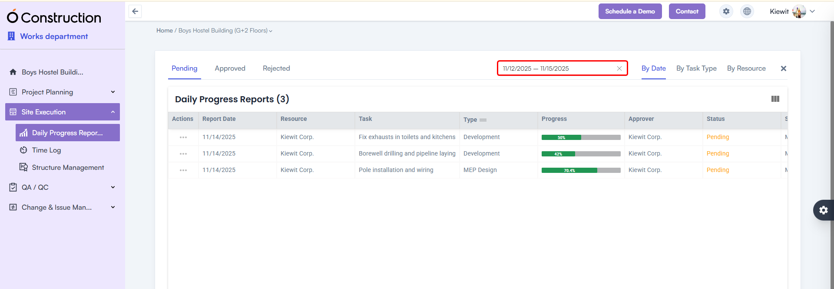Click the page vertical scrollbar

pyautogui.click(x=832, y=155)
